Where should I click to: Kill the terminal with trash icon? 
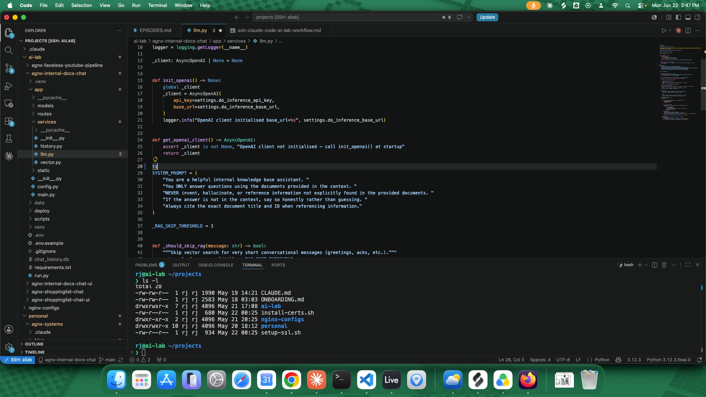coord(664,265)
